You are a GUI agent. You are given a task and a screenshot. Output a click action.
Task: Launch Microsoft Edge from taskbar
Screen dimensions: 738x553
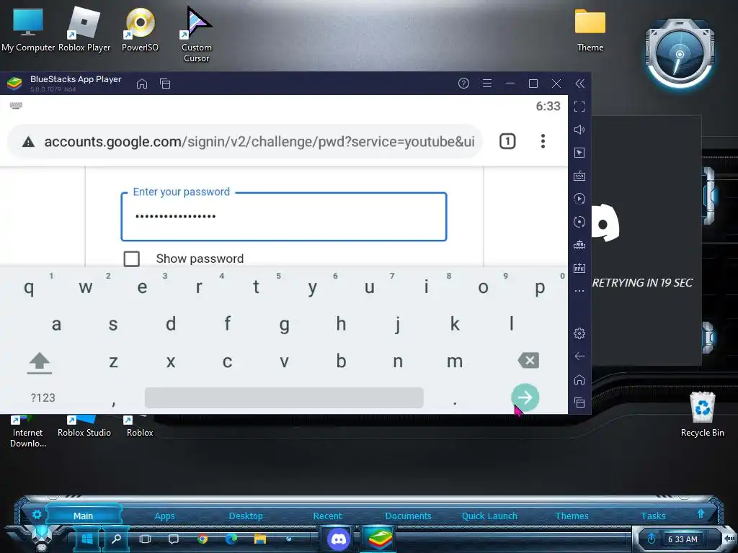(x=231, y=539)
